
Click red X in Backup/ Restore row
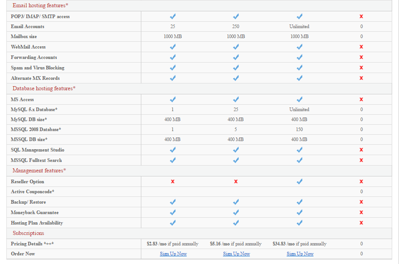[x=361, y=202]
